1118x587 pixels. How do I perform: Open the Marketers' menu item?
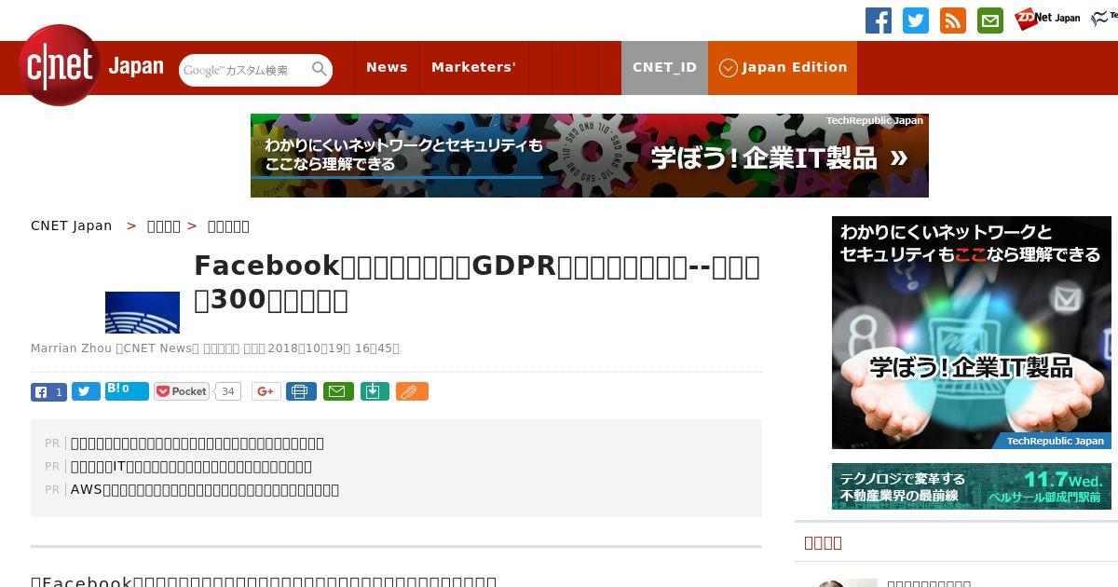[x=473, y=67]
